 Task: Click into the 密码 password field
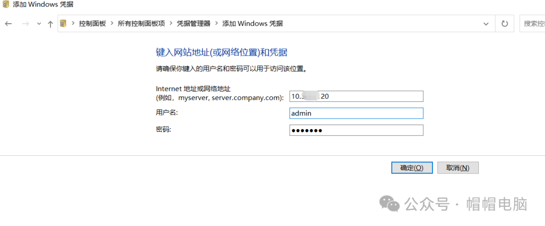tap(356, 131)
